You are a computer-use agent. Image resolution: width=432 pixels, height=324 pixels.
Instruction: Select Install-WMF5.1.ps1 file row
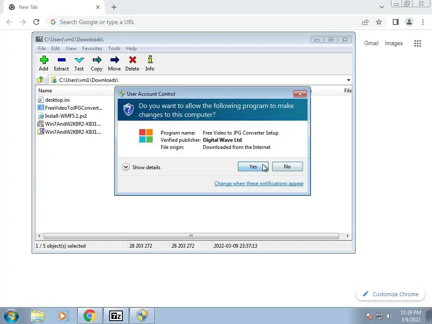pyautogui.click(x=62, y=116)
